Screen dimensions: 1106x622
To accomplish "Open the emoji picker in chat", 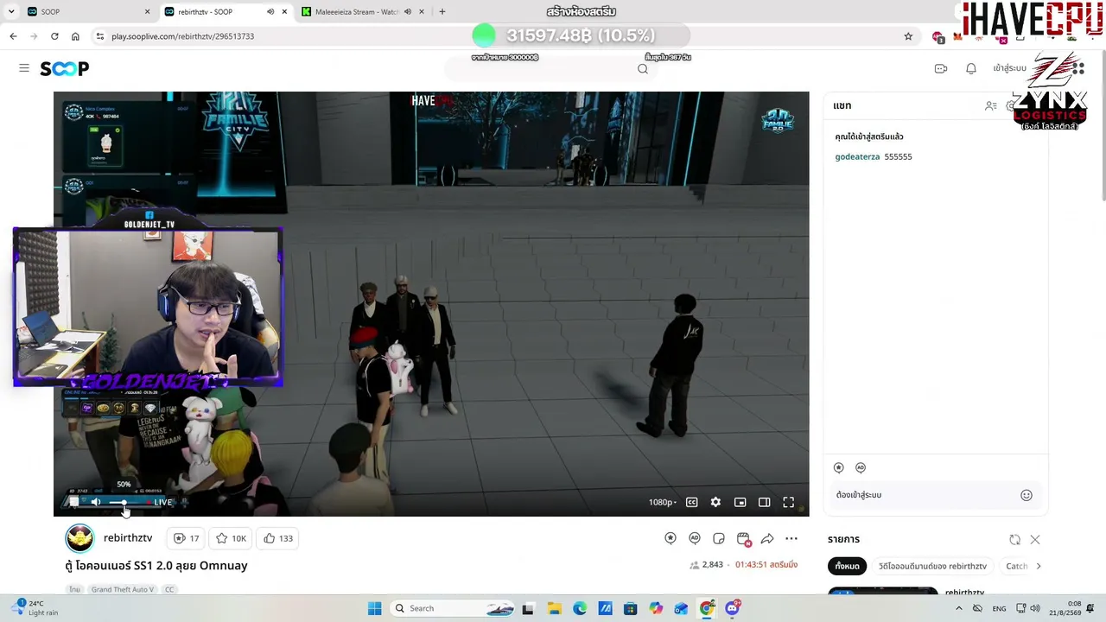I will pyautogui.click(x=1027, y=495).
